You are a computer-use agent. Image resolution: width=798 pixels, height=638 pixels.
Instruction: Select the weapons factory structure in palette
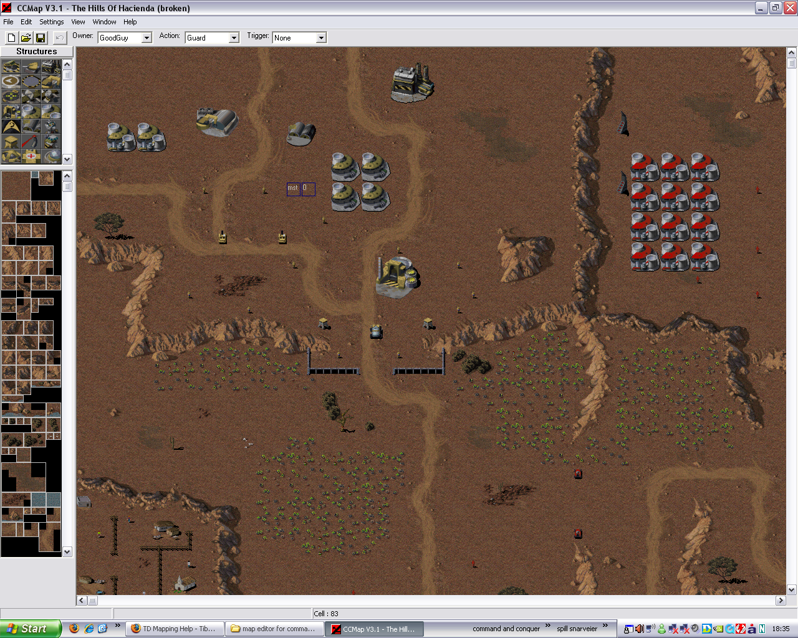point(51,67)
